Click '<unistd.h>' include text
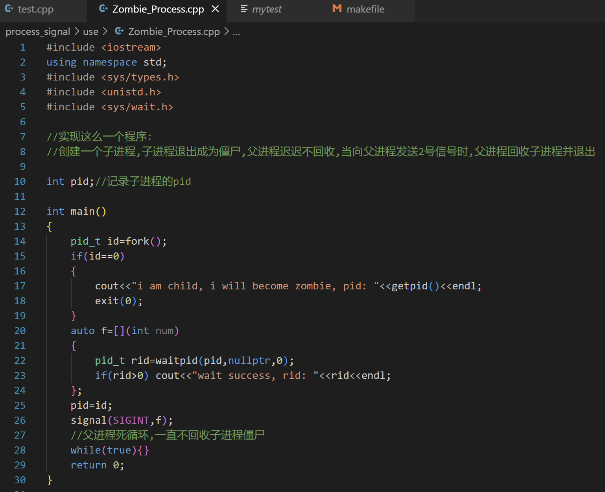This screenshot has height=492, width=605. [131, 92]
